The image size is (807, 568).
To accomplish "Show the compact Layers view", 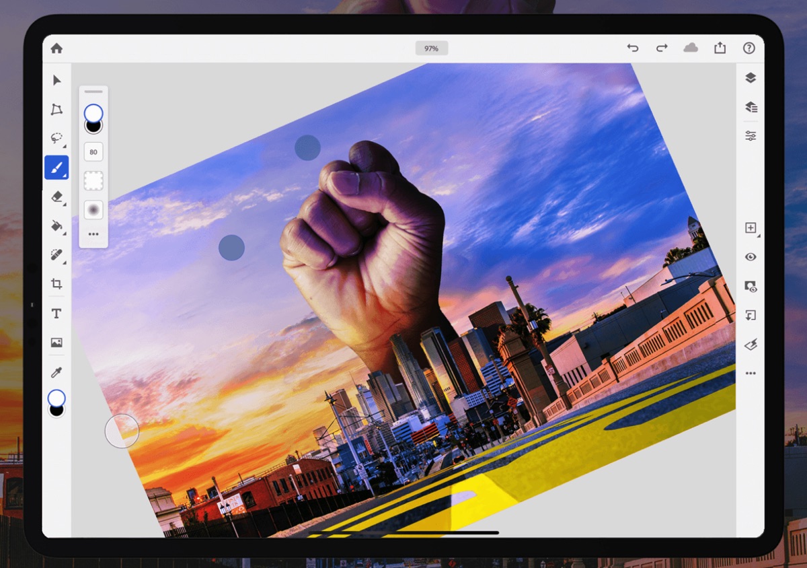I will (751, 78).
